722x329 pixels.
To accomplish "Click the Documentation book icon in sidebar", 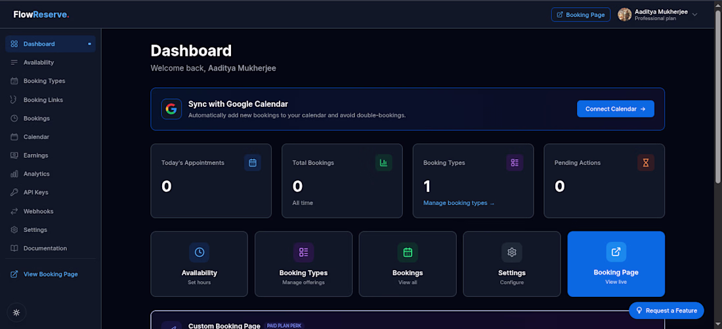I will pyautogui.click(x=14, y=248).
